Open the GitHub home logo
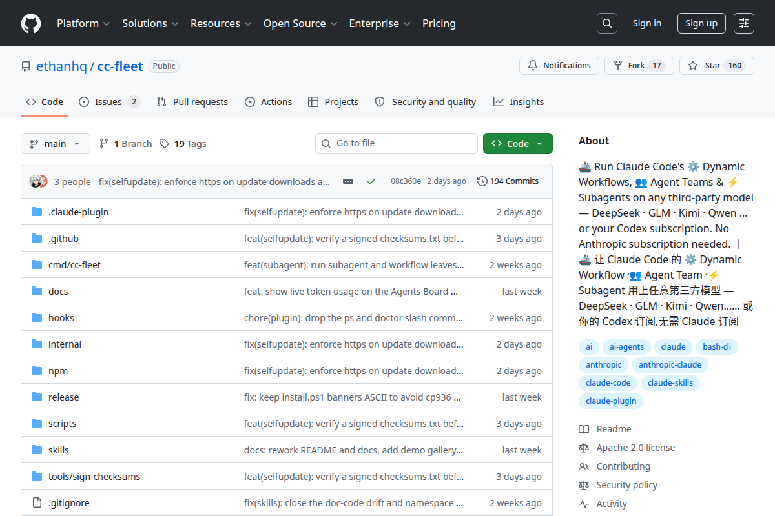This screenshot has height=516, width=775. (31, 23)
